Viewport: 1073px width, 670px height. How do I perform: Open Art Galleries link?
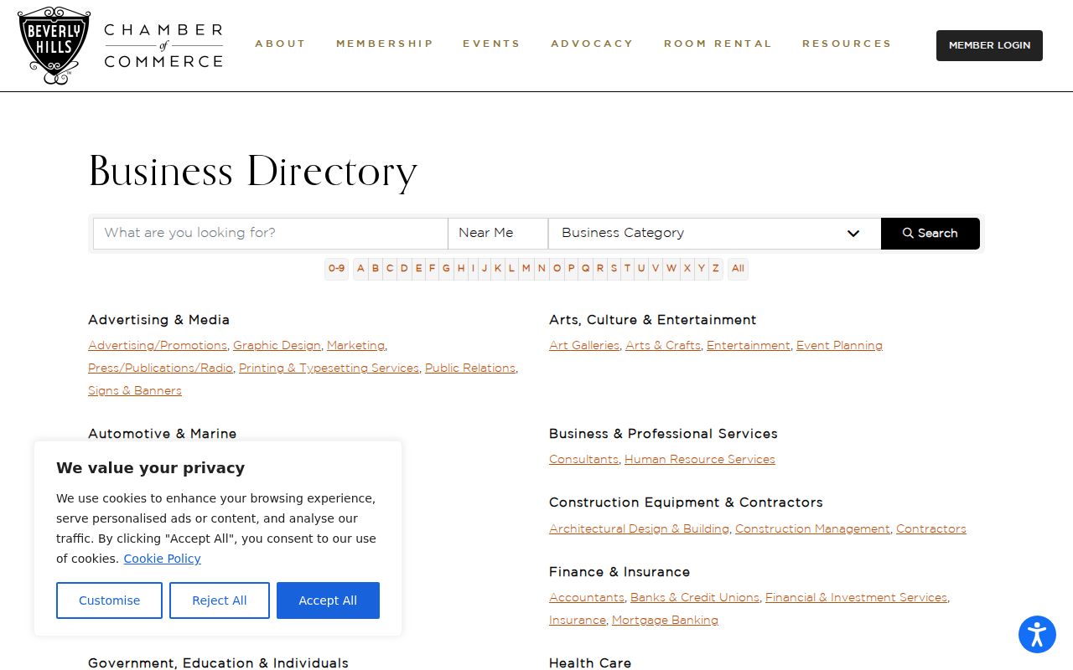[584, 345]
